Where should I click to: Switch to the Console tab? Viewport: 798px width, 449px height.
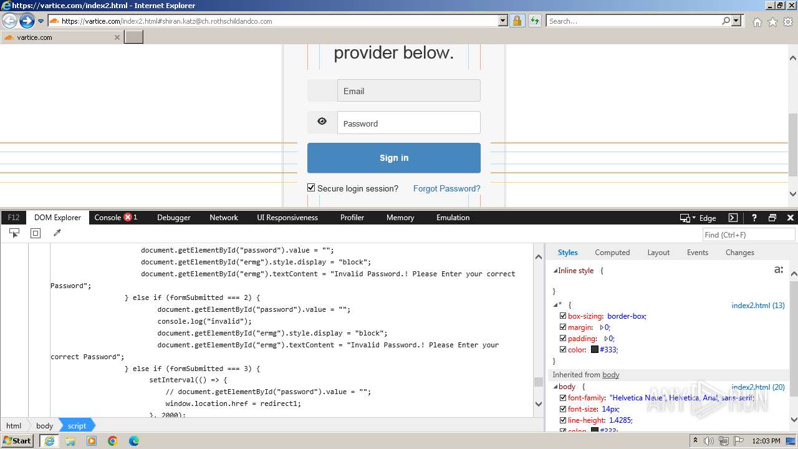[x=107, y=218]
